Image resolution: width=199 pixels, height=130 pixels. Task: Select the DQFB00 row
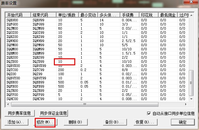point(97,86)
